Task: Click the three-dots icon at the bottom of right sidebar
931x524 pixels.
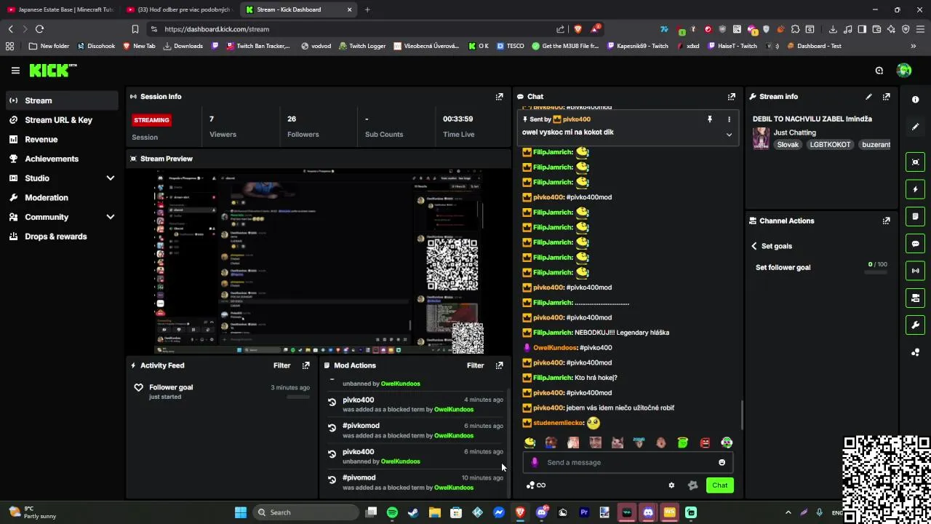Action: click(x=915, y=352)
